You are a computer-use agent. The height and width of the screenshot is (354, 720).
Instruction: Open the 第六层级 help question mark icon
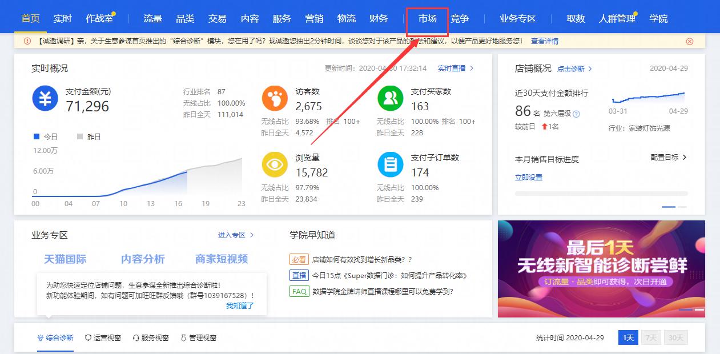(577, 113)
